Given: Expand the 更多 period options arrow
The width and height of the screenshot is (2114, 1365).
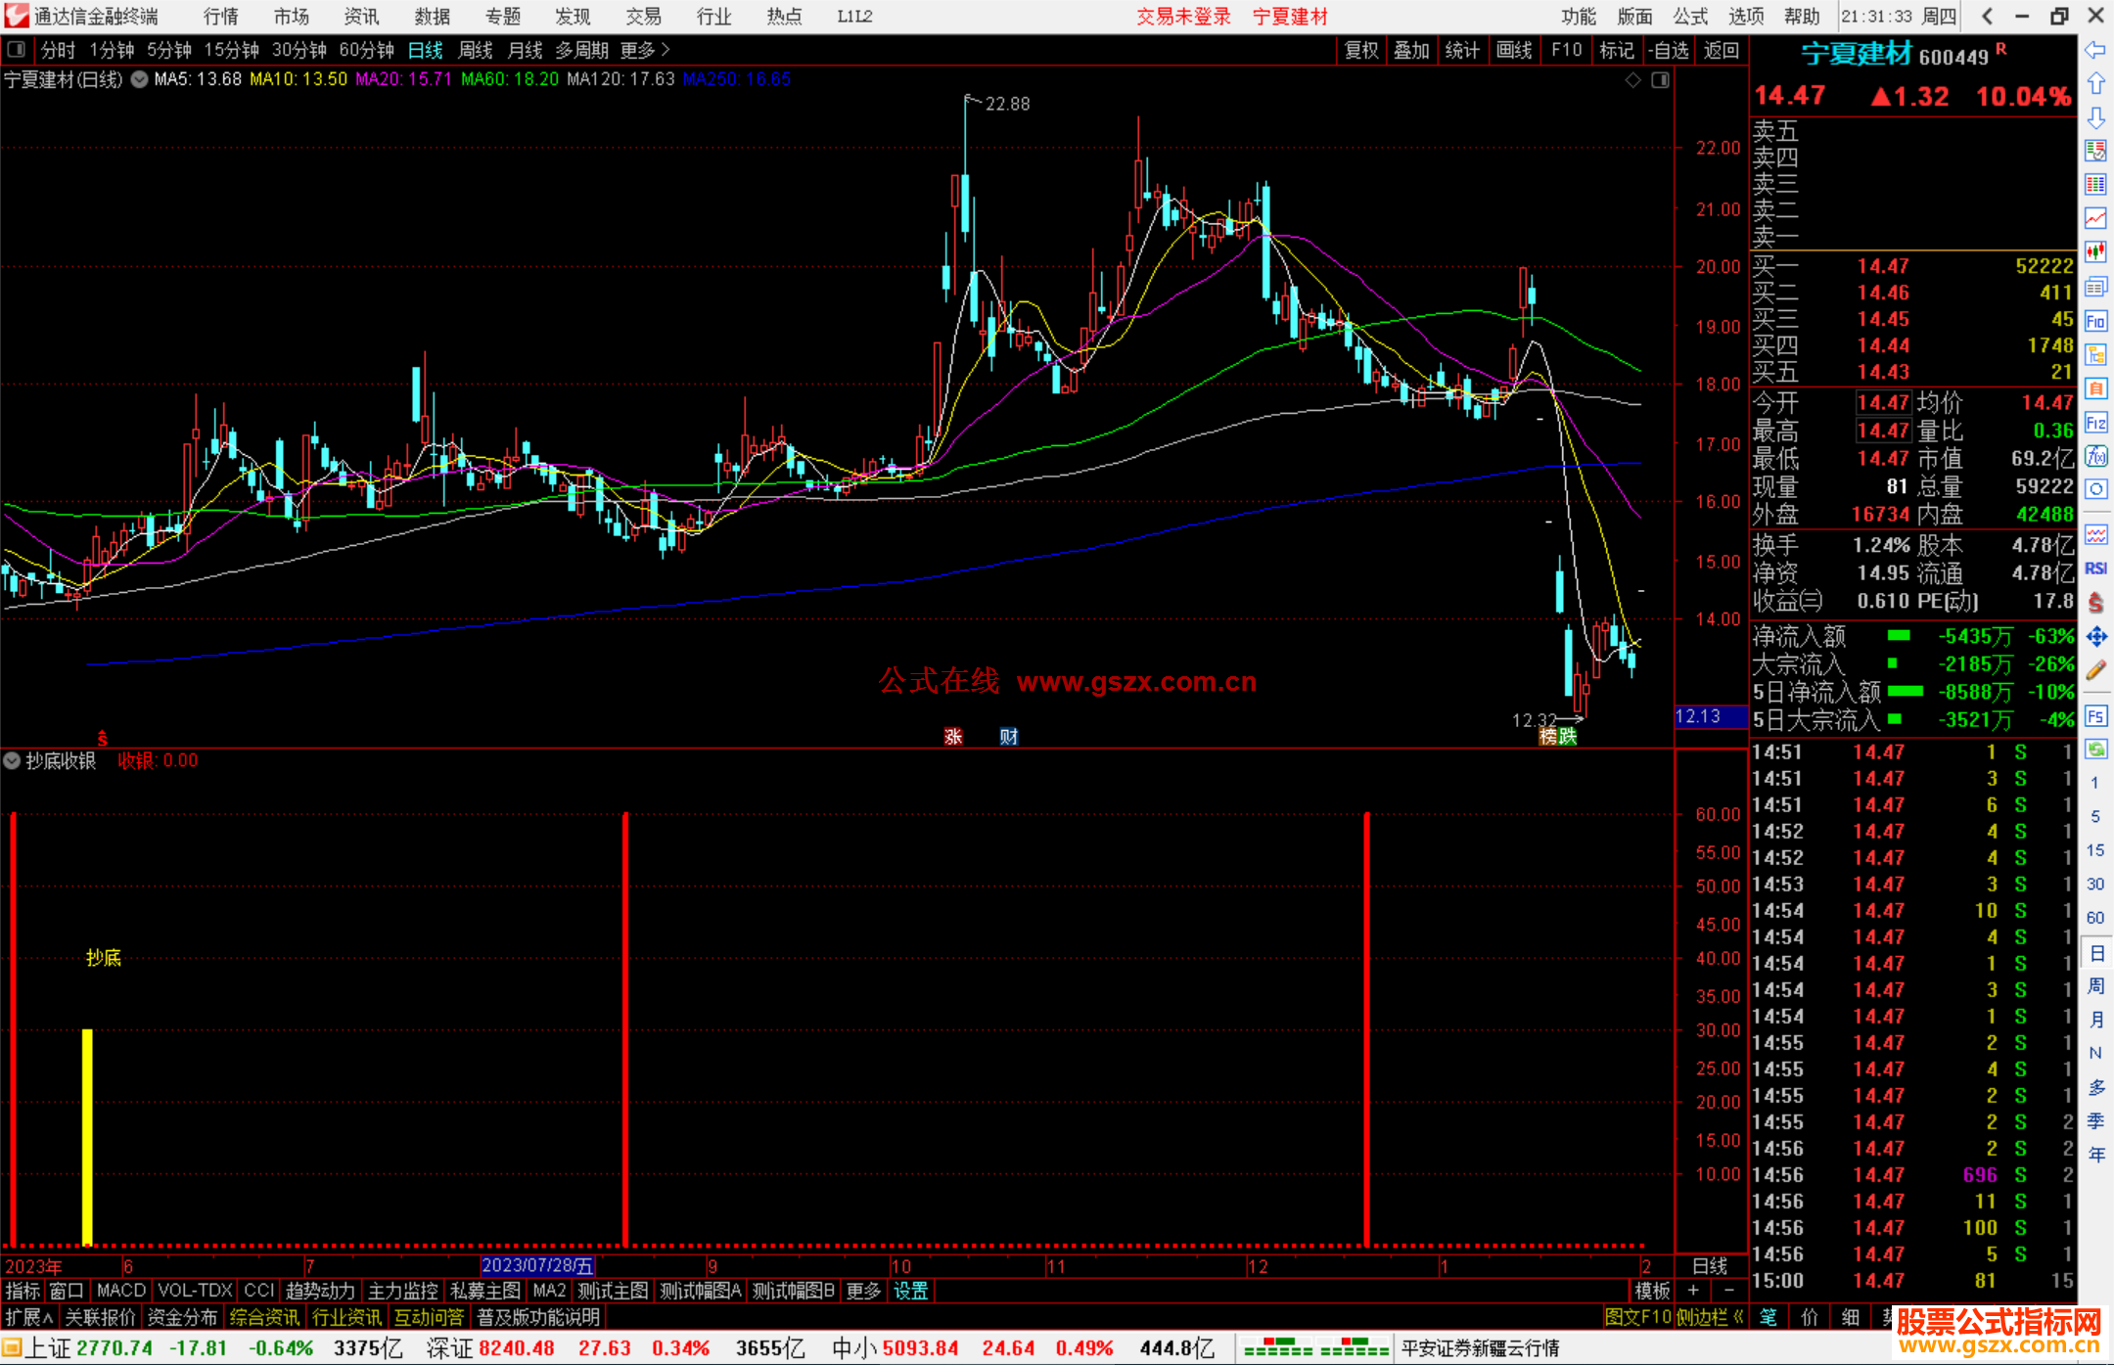Looking at the screenshot, I should pyautogui.click(x=666, y=49).
